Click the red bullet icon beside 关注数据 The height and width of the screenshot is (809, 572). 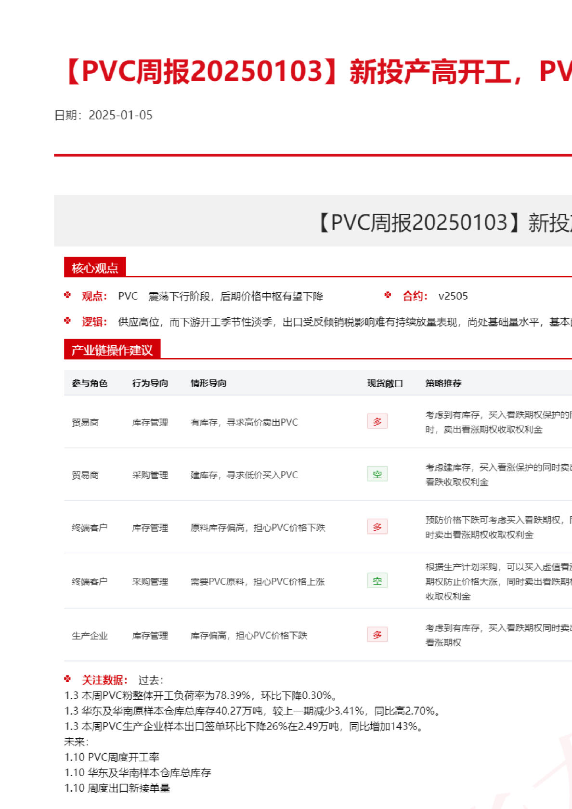[x=67, y=679]
